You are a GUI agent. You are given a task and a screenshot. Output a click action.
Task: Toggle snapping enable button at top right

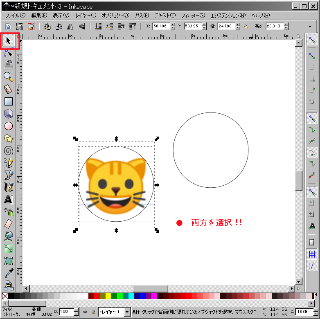coord(312,40)
